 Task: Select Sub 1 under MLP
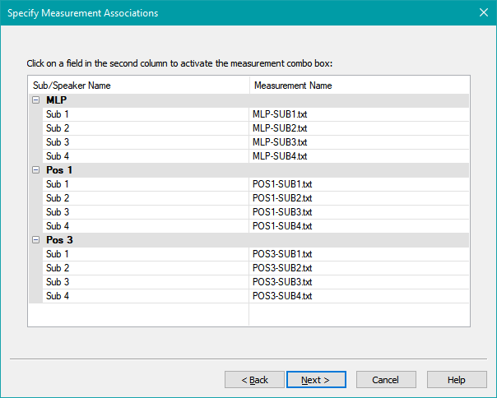(x=146, y=114)
